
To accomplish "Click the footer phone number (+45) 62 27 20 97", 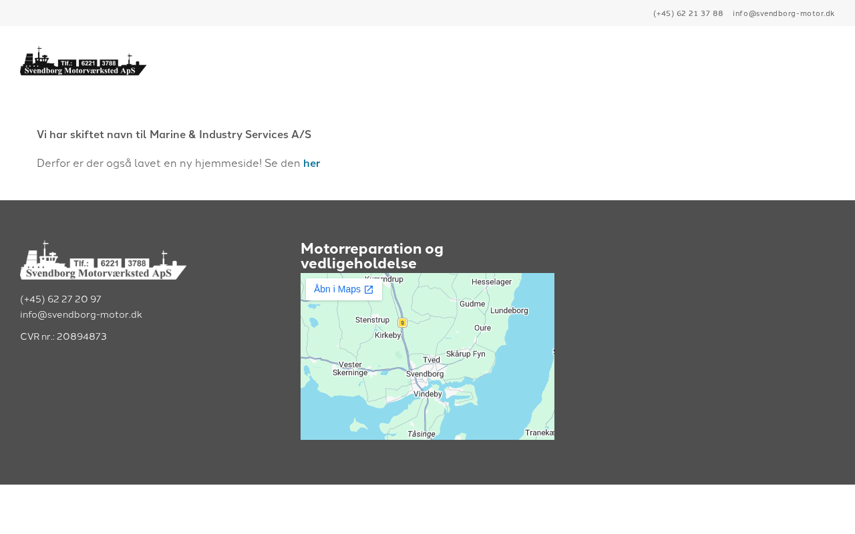I will pos(61,299).
